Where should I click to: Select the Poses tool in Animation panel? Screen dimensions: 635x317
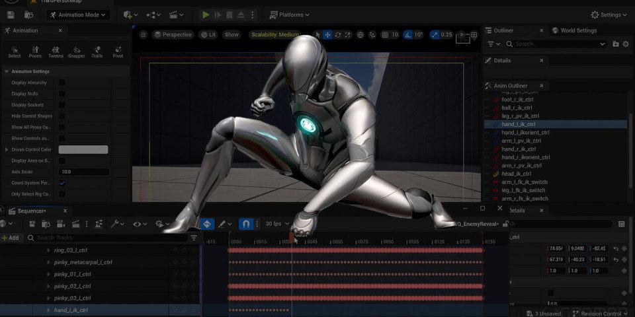[x=35, y=52]
